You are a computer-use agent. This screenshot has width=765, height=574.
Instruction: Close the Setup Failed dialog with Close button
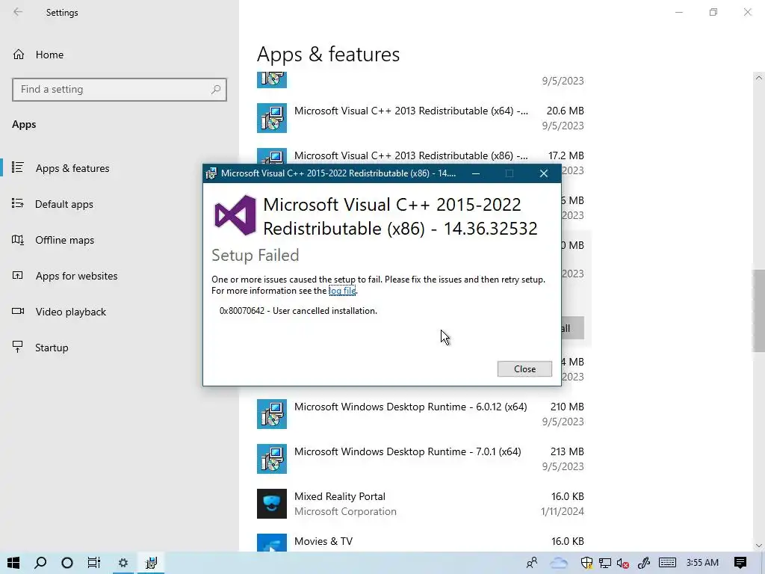tap(524, 369)
